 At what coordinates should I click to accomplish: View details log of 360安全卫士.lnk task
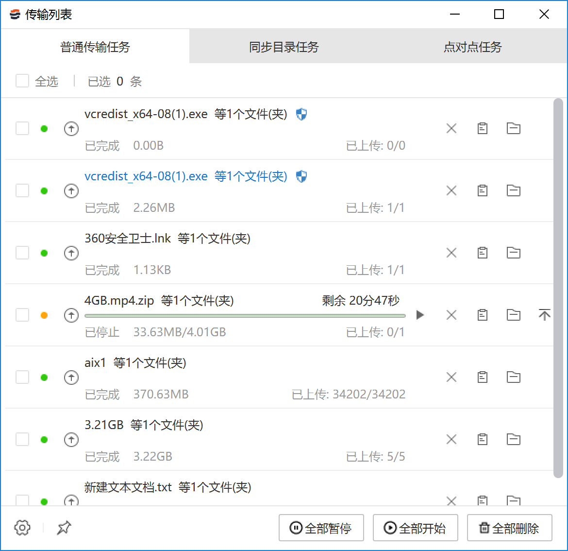pyautogui.click(x=483, y=253)
